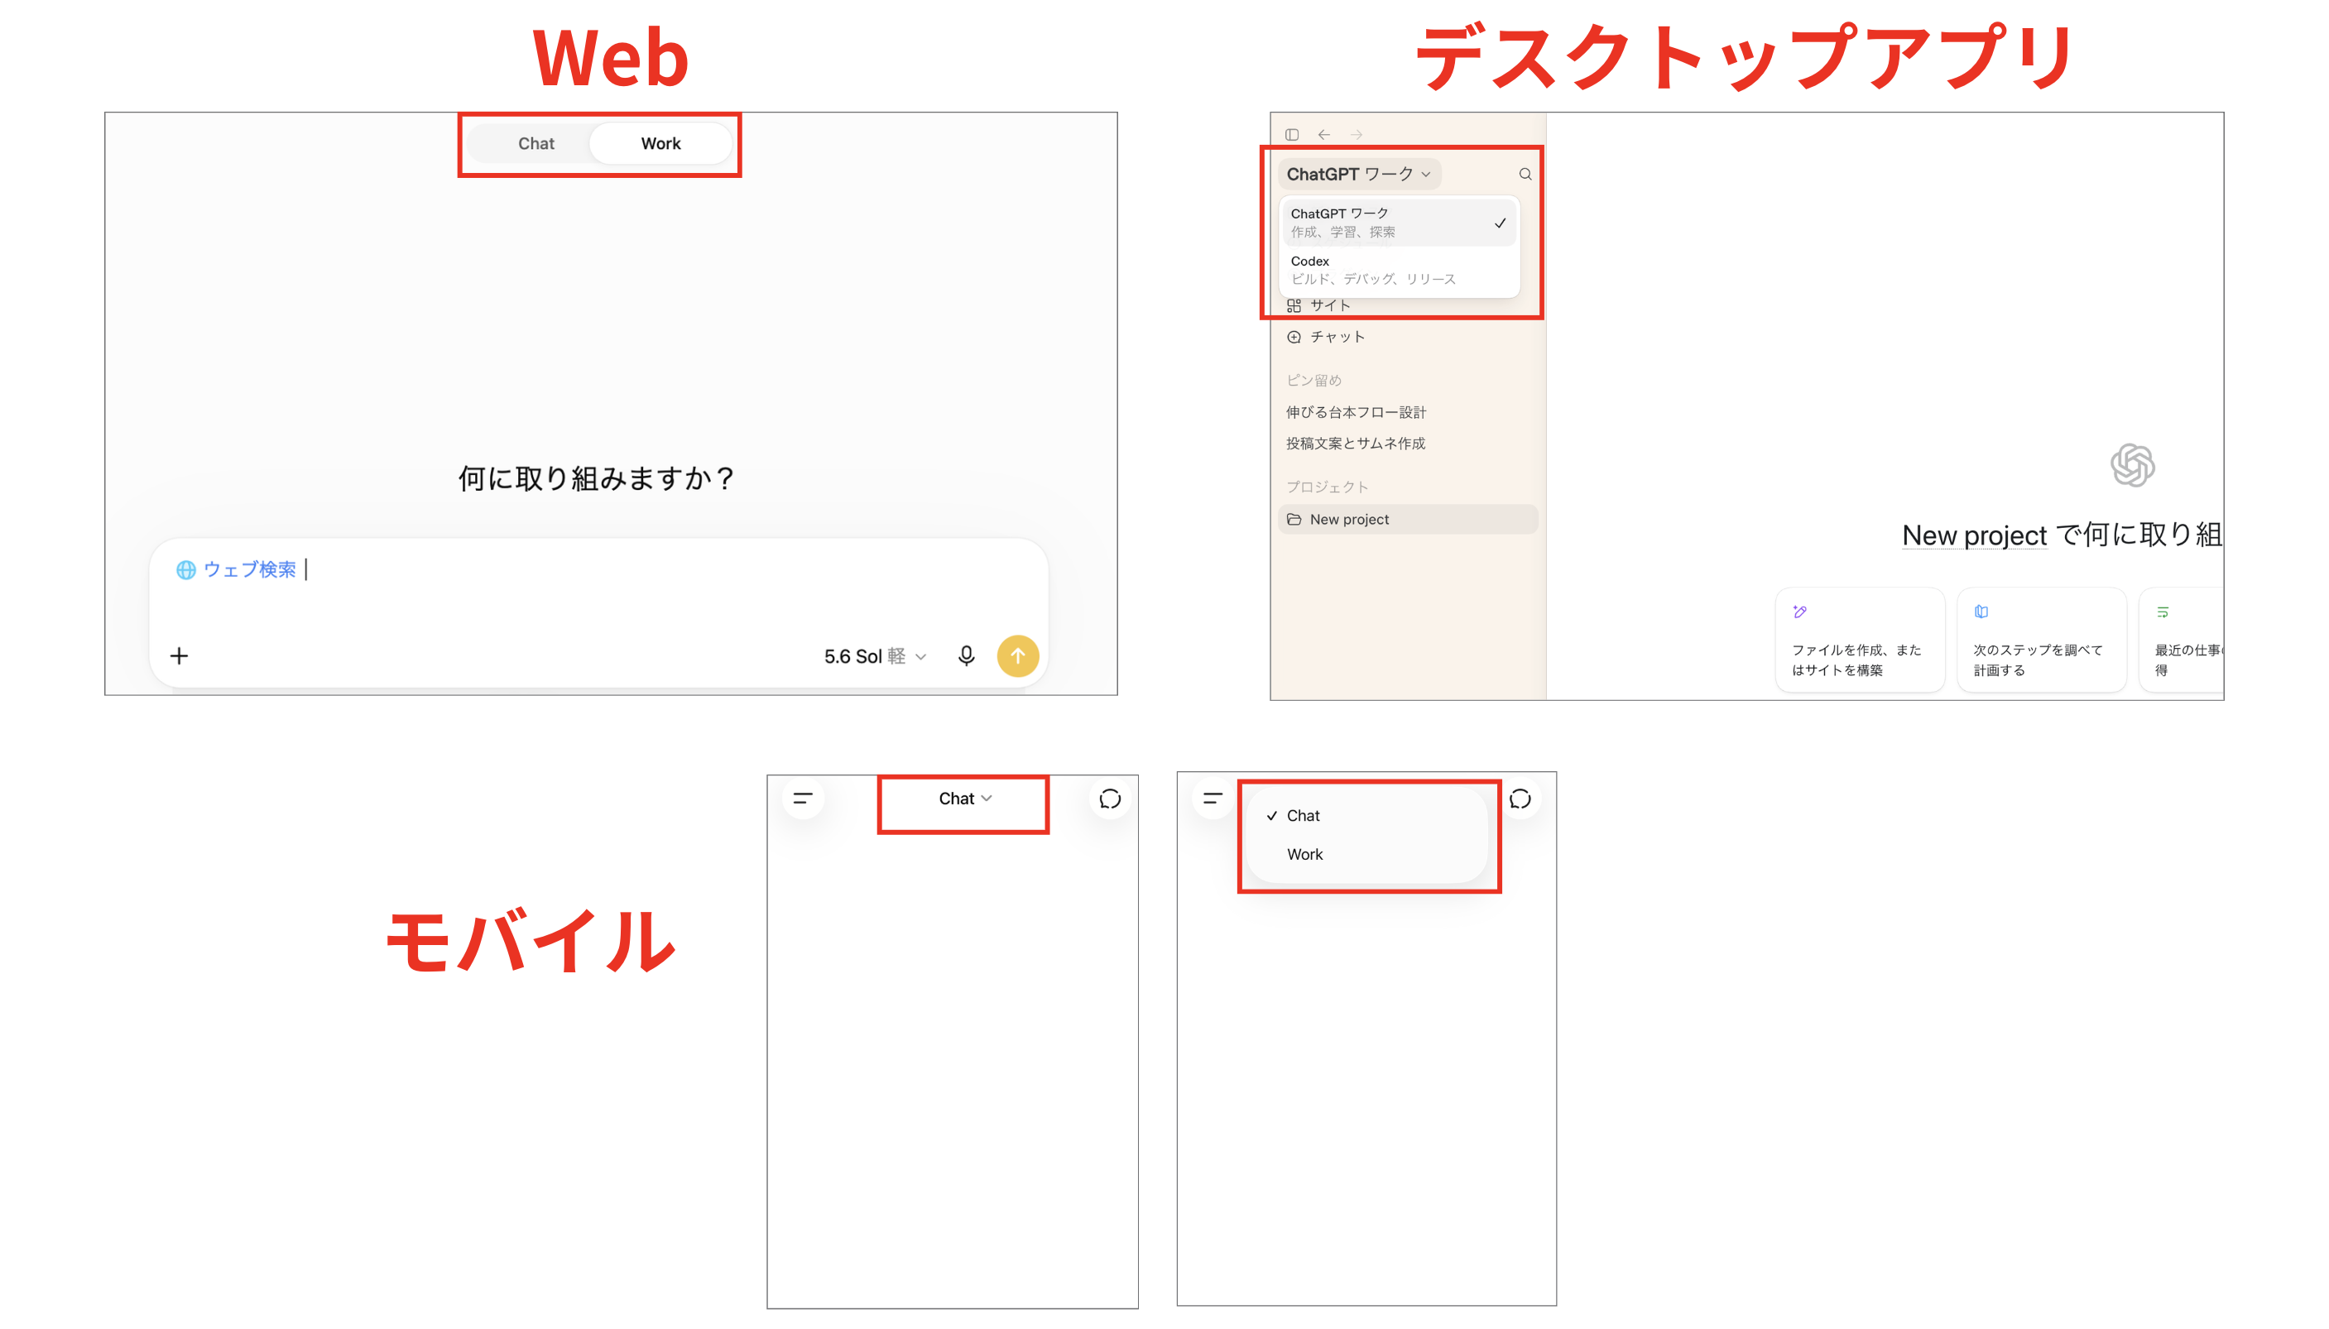The height and width of the screenshot is (1329, 2329).
Task: Click the 次のステップを調べて計画する card
Action: [x=2041, y=640]
